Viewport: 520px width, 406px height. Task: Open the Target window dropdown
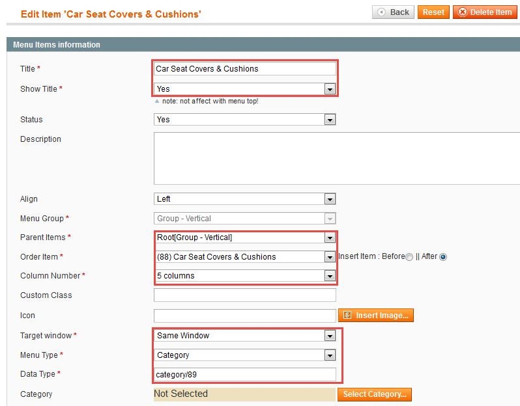[x=245, y=336]
